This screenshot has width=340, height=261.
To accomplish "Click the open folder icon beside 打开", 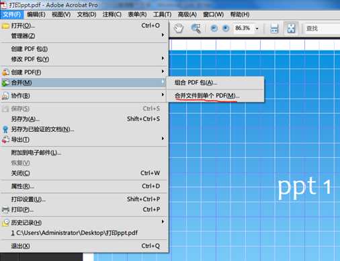I will coord(5,26).
